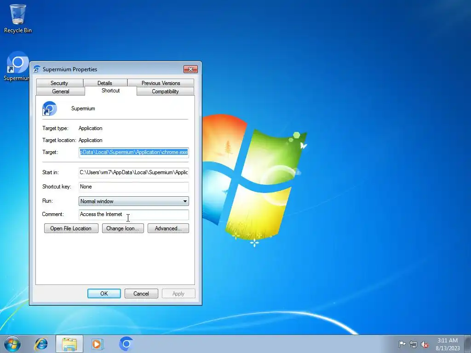Click the Supermium shortcut icon inside Shortcut tab
Screen dimensions: 471x353
tap(50, 108)
